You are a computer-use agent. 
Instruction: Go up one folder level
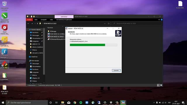[37, 24]
